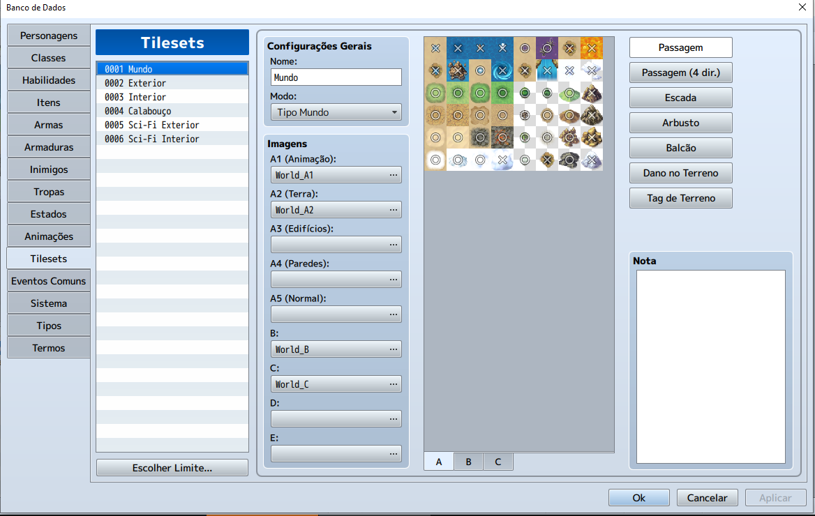
Task: Switch to Tag de Terreno mode
Action: pyautogui.click(x=680, y=198)
